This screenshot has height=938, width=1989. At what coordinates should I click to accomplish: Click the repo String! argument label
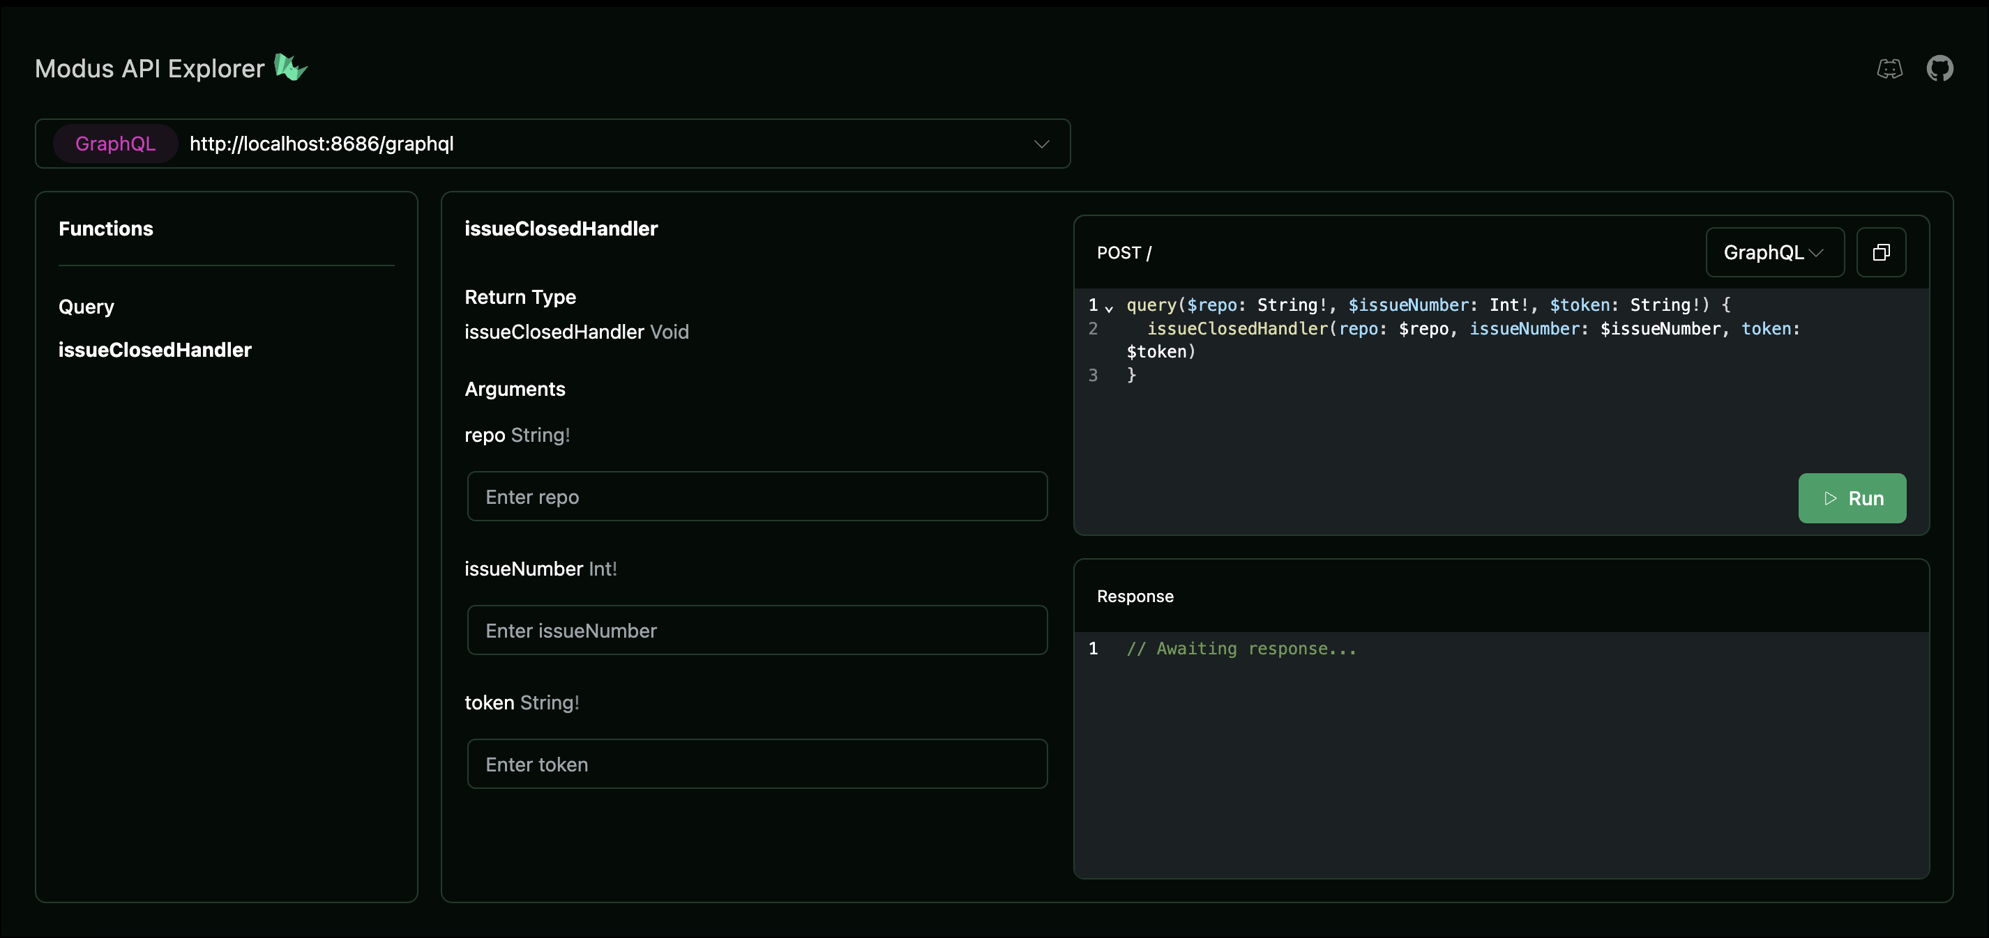tap(517, 435)
